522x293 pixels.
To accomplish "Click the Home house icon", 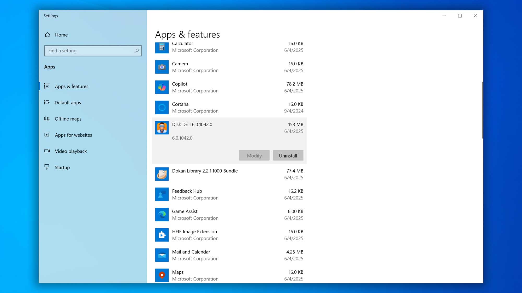I will pyautogui.click(x=47, y=35).
